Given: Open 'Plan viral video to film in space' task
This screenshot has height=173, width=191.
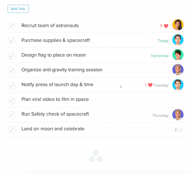Looking at the screenshot, I should tap(55, 99).
